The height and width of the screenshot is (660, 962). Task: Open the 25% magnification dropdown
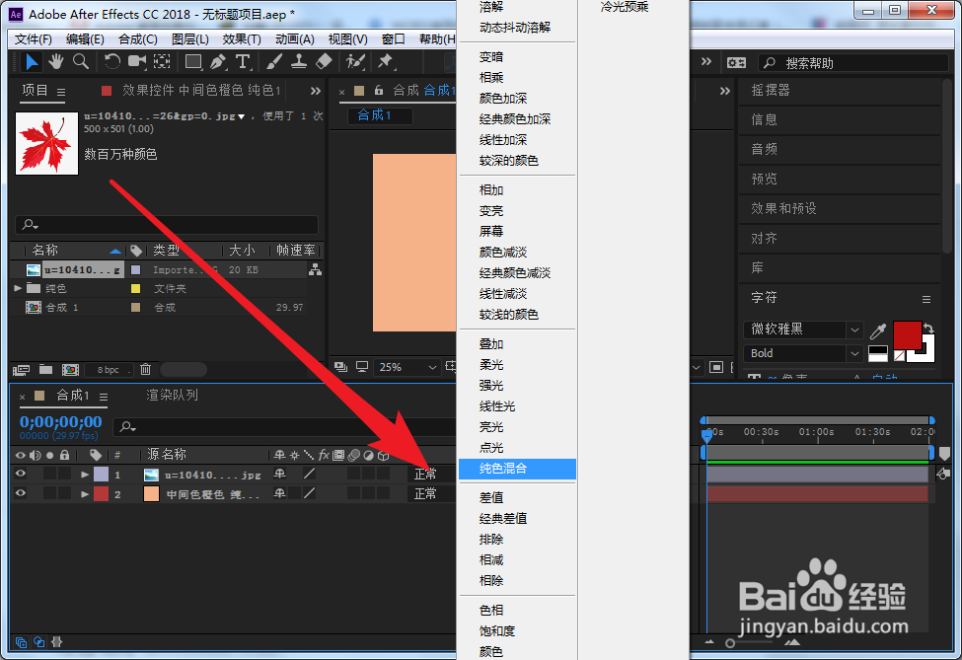[x=407, y=367]
